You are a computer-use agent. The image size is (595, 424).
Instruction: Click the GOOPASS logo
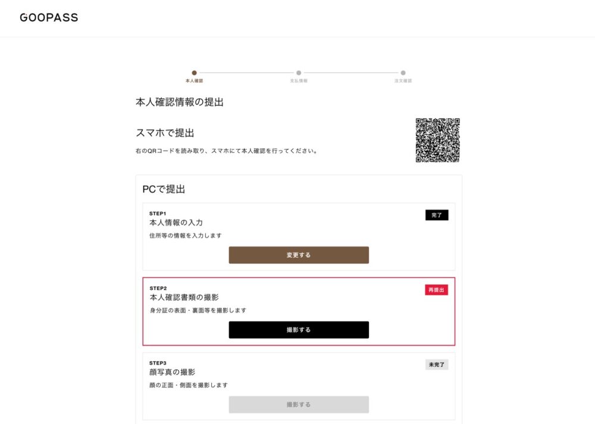(x=49, y=17)
